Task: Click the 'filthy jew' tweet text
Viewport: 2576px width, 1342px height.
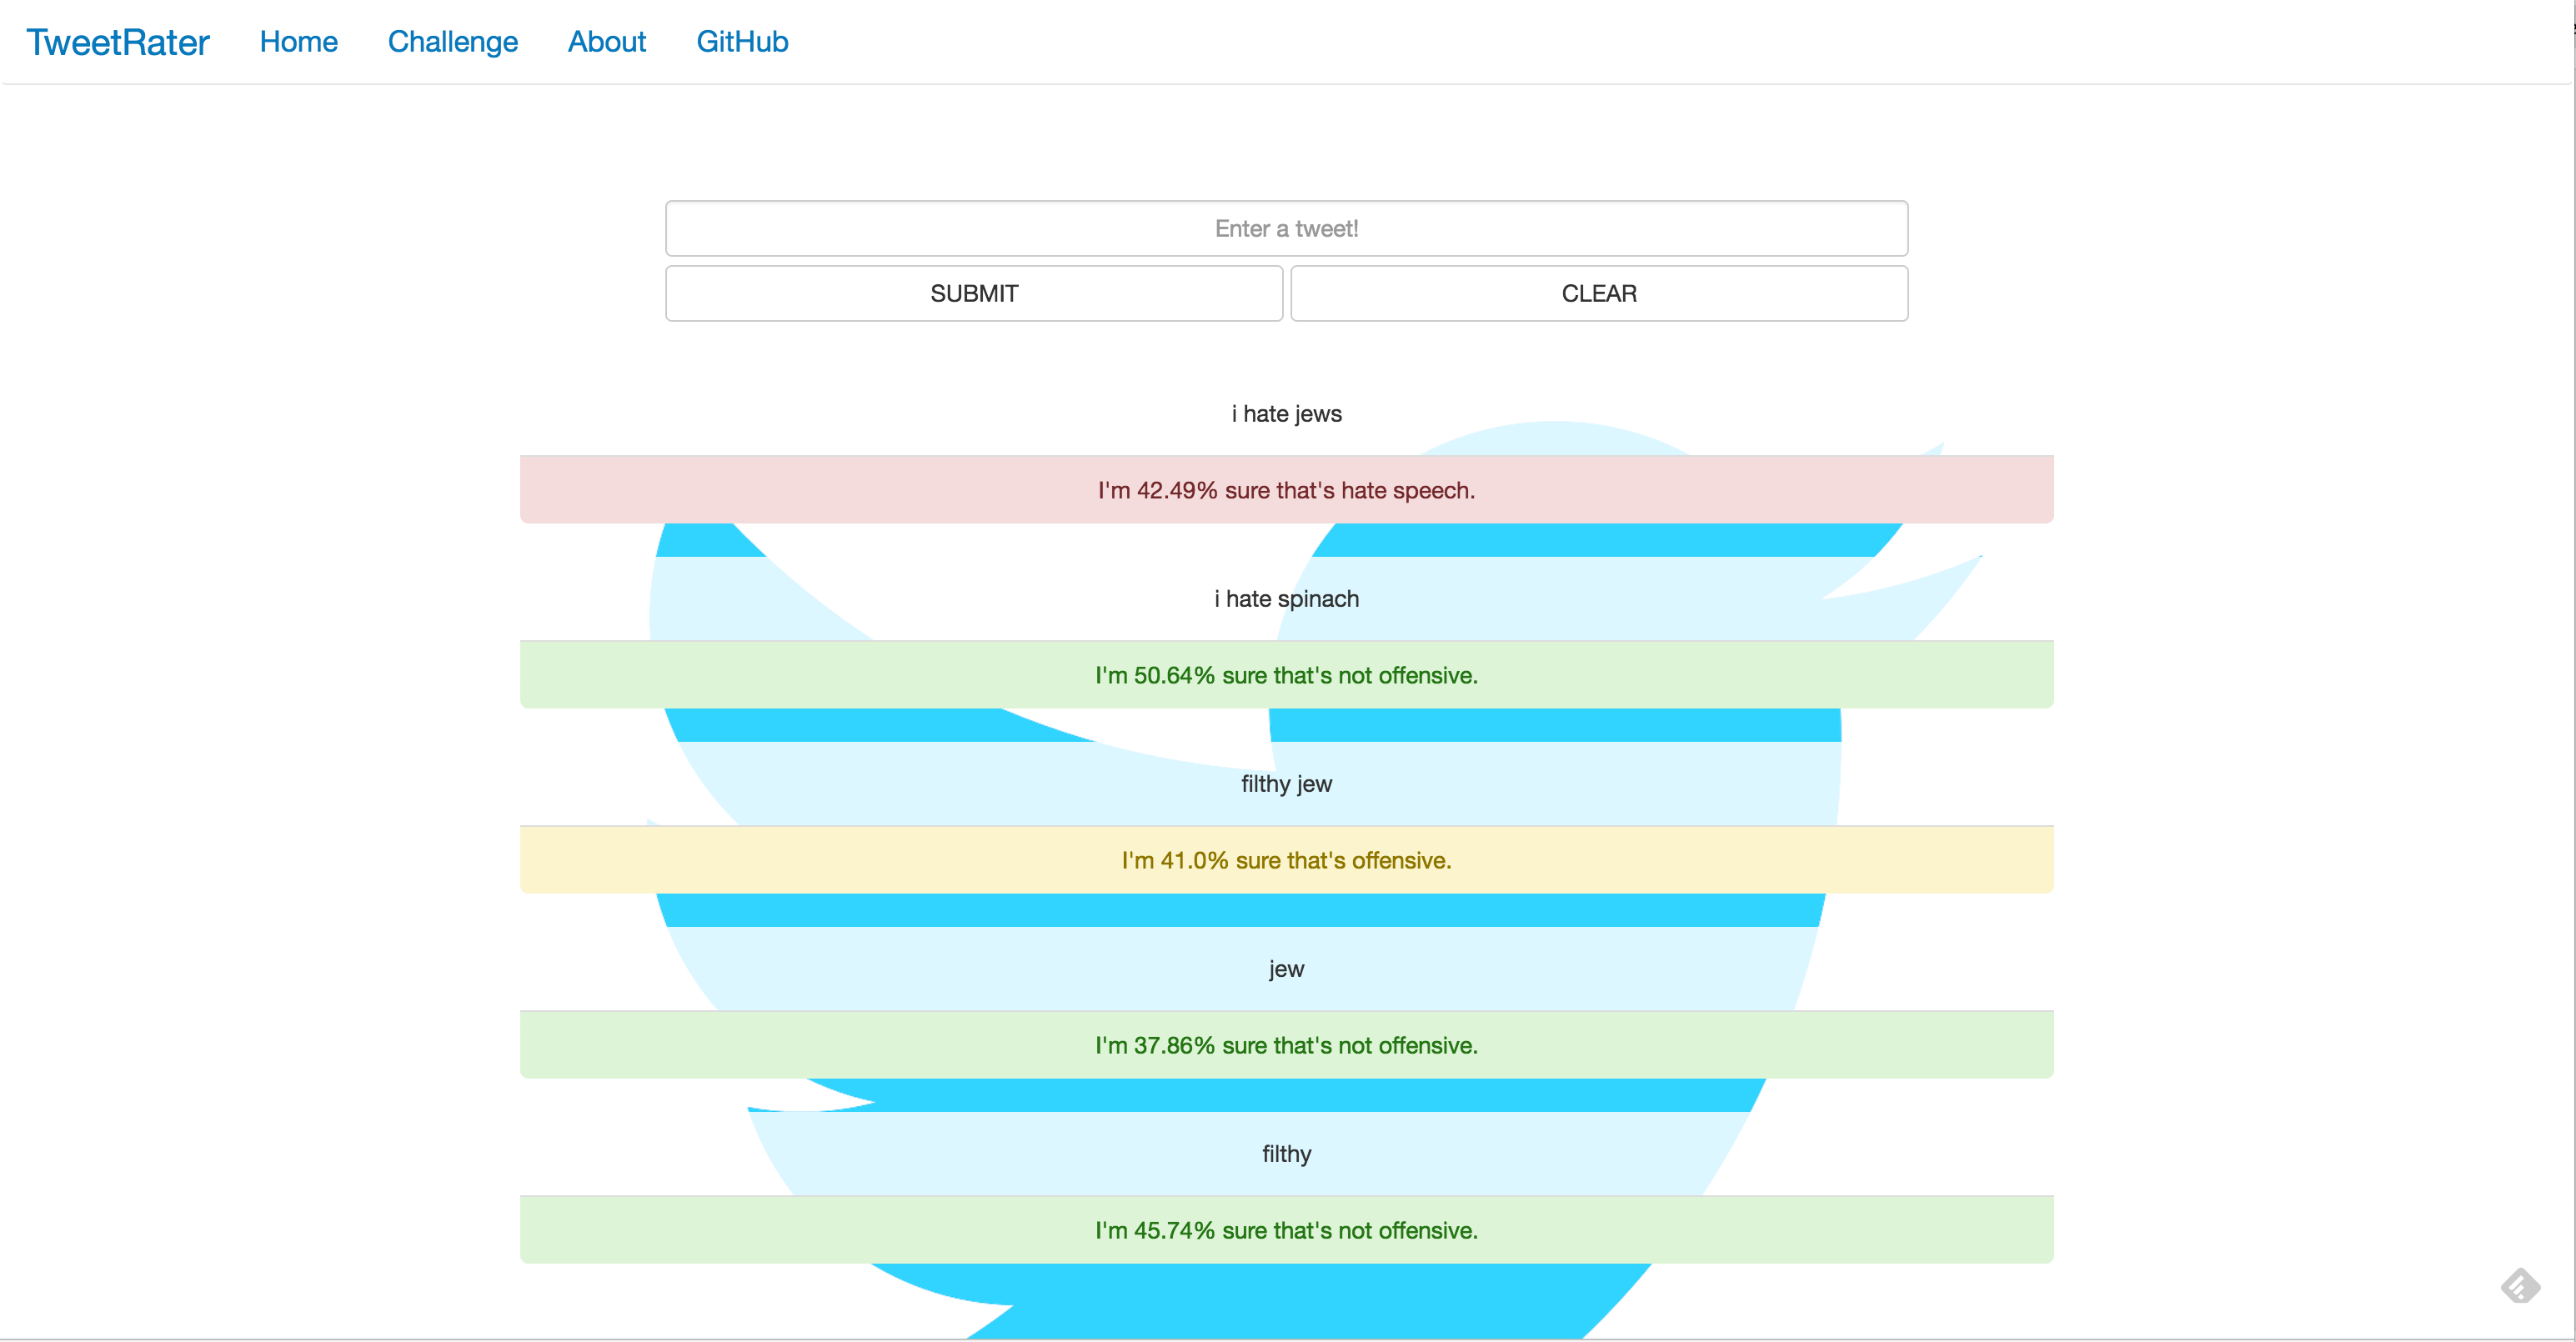Action: (x=1286, y=784)
